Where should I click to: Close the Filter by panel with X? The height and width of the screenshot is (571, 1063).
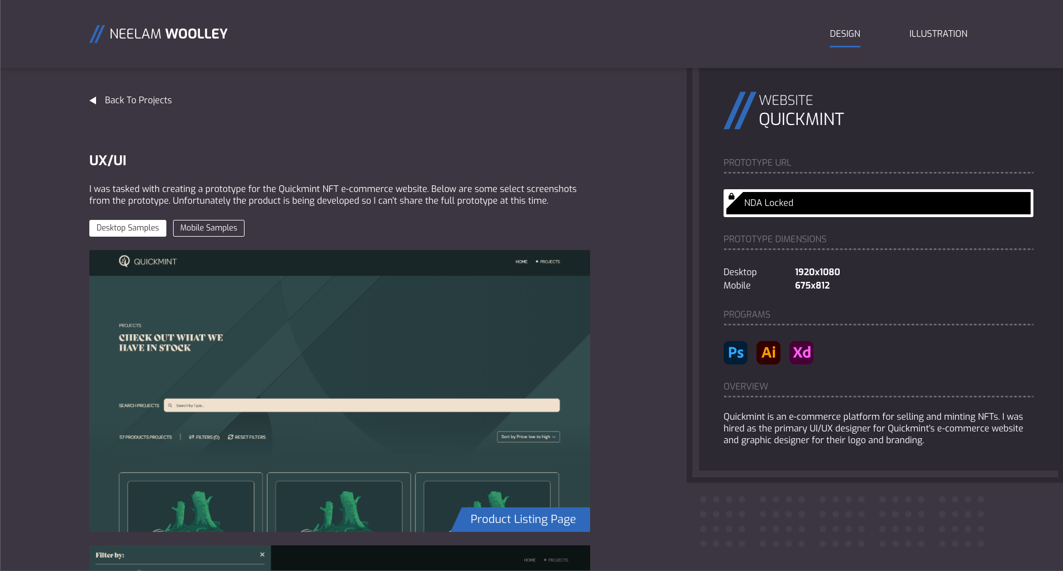262,555
